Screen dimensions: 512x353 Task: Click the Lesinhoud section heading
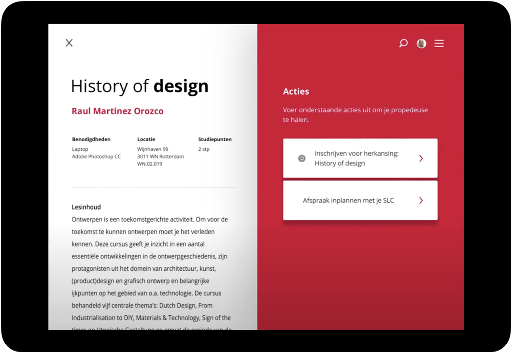pos(86,207)
